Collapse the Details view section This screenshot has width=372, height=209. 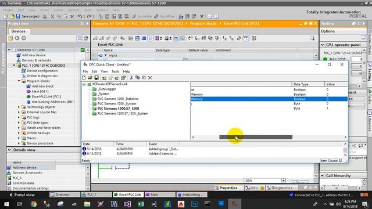coord(9,150)
